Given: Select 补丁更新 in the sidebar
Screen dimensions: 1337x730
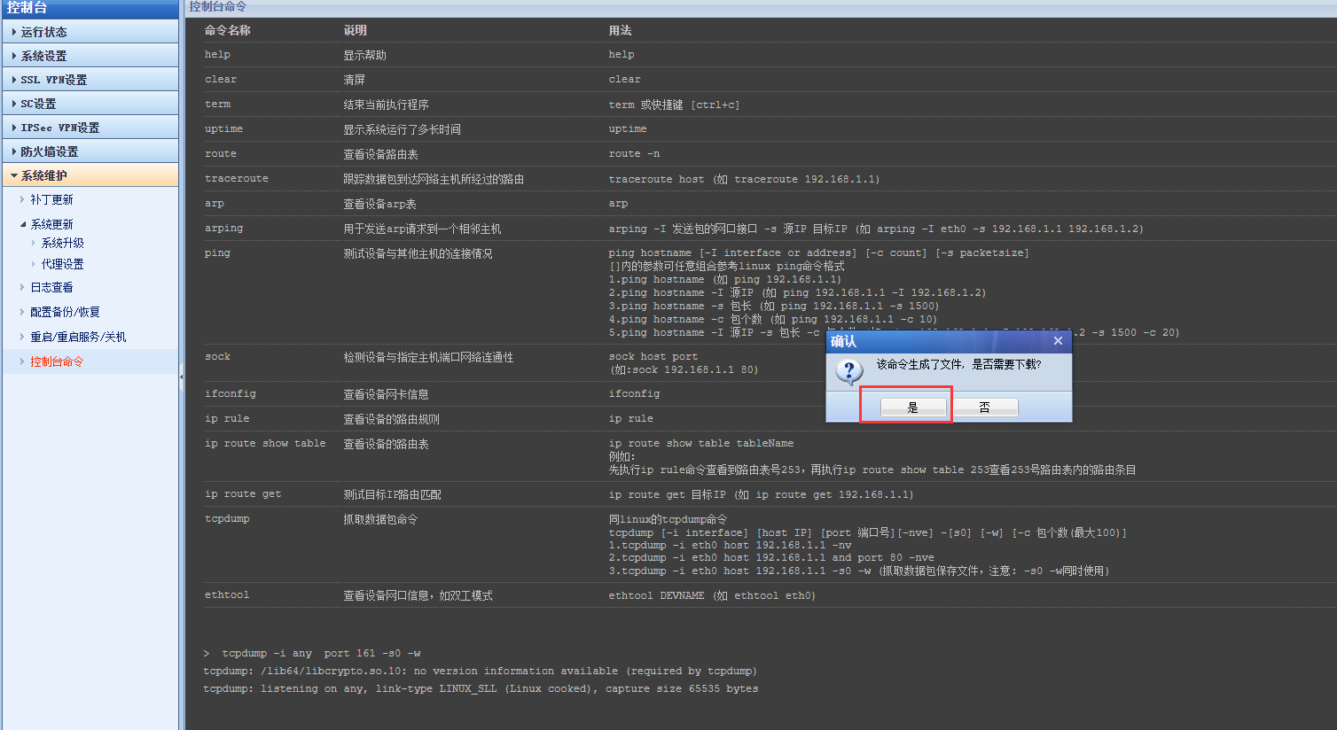Looking at the screenshot, I should click(x=51, y=200).
